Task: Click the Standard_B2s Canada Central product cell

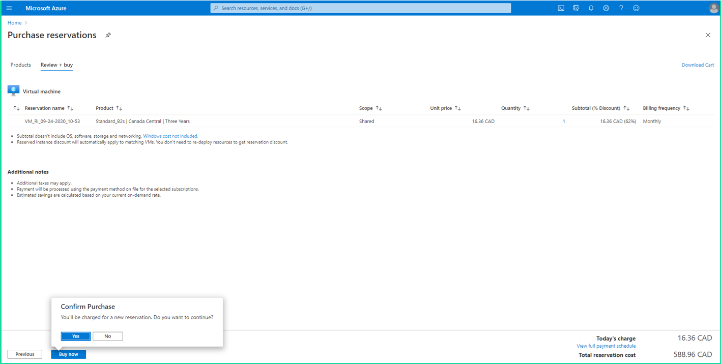Action: [143, 122]
